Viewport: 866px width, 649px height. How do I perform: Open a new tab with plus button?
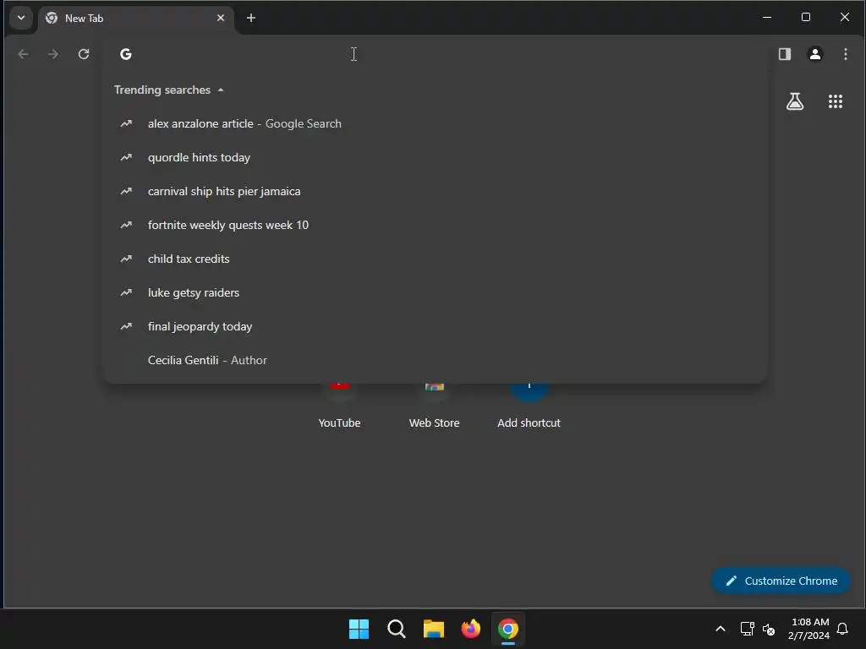(250, 19)
